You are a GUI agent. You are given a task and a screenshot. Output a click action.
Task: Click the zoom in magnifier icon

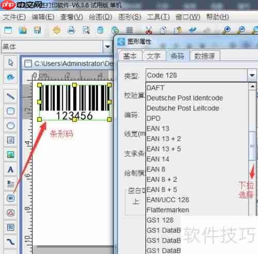click(227, 30)
